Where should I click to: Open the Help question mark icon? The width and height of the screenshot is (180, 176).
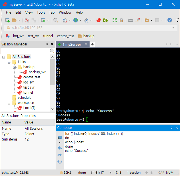[169, 20]
